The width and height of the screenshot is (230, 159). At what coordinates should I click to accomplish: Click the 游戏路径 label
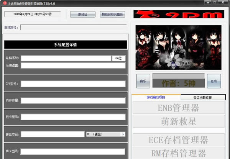point(11,28)
